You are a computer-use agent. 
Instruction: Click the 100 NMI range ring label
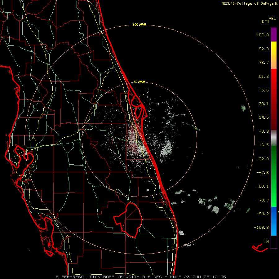(139, 24)
